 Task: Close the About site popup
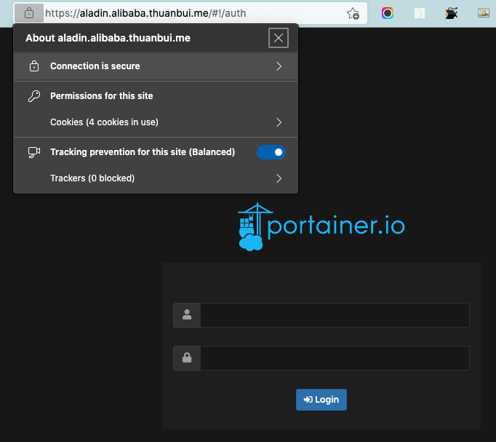pyautogui.click(x=279, y=38)
